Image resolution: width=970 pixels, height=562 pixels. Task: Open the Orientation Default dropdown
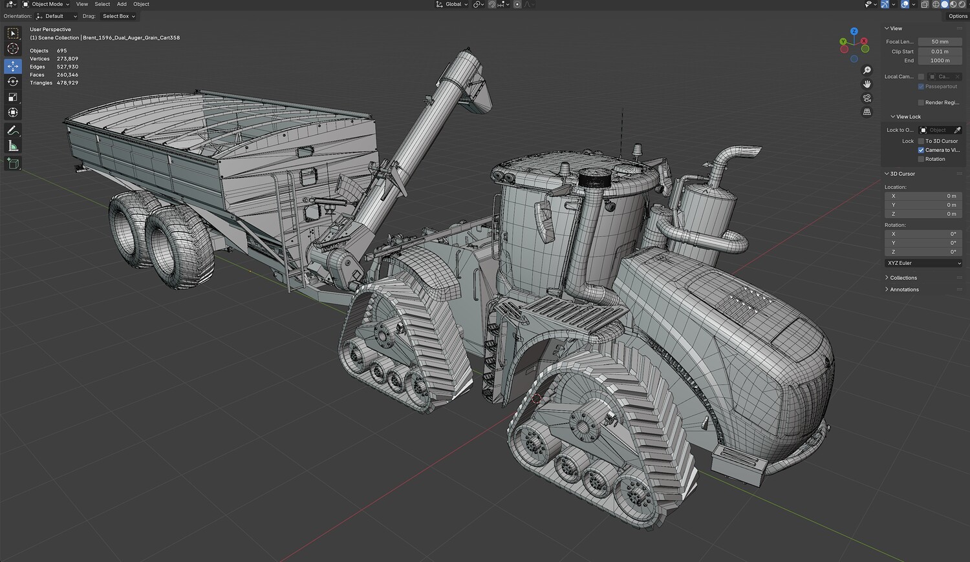click(x=56, y=16)
